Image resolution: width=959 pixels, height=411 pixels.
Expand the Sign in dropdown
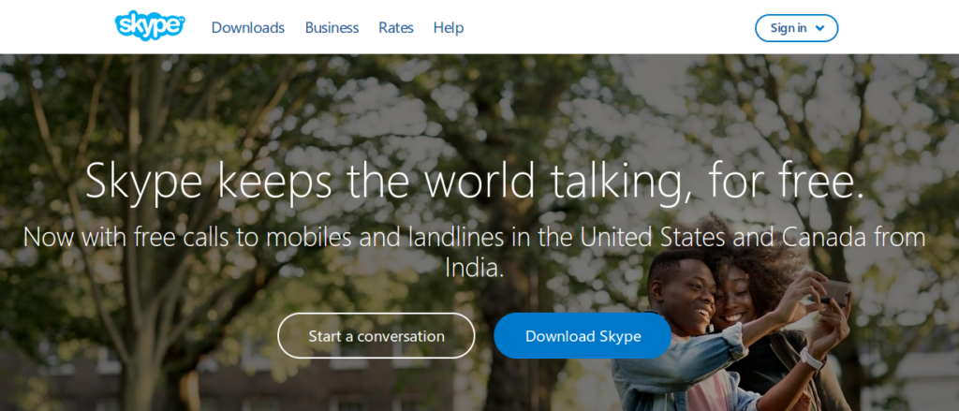click(x=796, y=28)
